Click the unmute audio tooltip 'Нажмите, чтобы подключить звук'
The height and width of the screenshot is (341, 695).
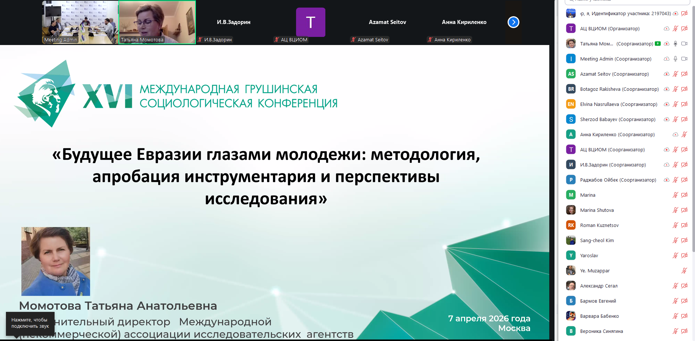(x=30, y=323)
